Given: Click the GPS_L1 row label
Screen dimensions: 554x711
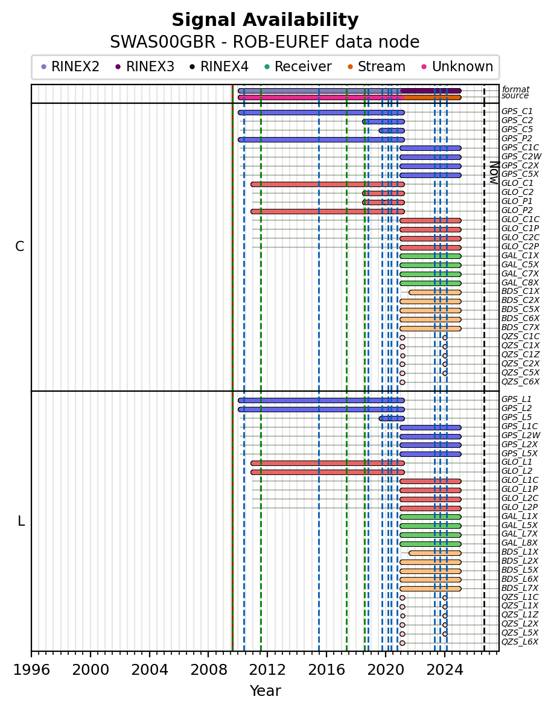Looking at the screenshot, I should click(517, 399).
